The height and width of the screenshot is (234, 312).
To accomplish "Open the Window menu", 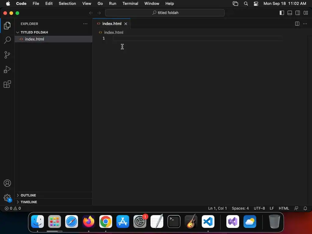I will click(x=152, y=4).
